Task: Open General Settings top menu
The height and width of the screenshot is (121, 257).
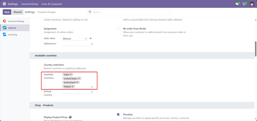Action: (30, 4)
